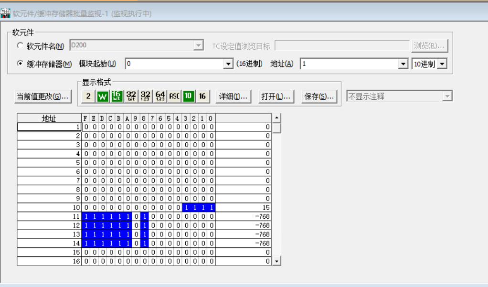Open the 10进制 number base dropdown

[x=442, y=64]
